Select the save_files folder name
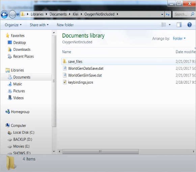 pos(75,62)
